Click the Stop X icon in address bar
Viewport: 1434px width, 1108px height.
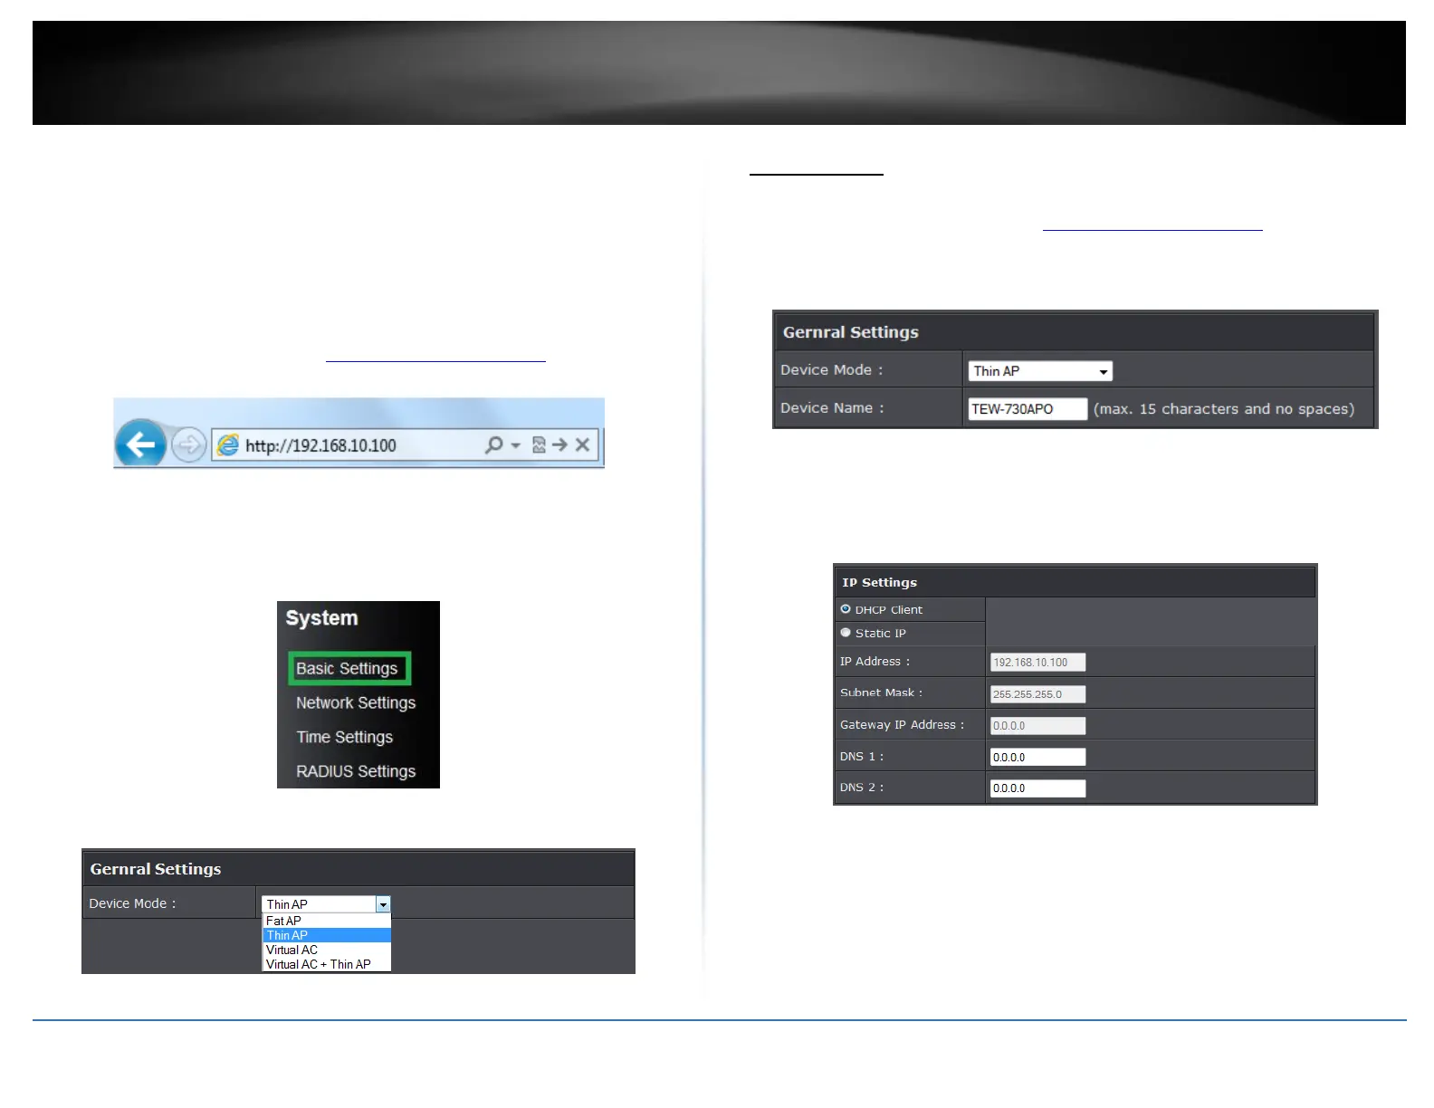(583, 444)
